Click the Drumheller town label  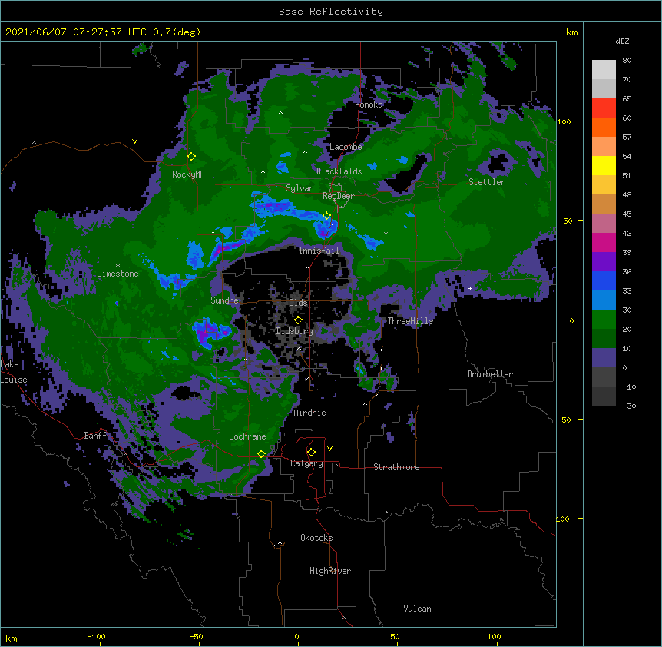pos(490,374)
